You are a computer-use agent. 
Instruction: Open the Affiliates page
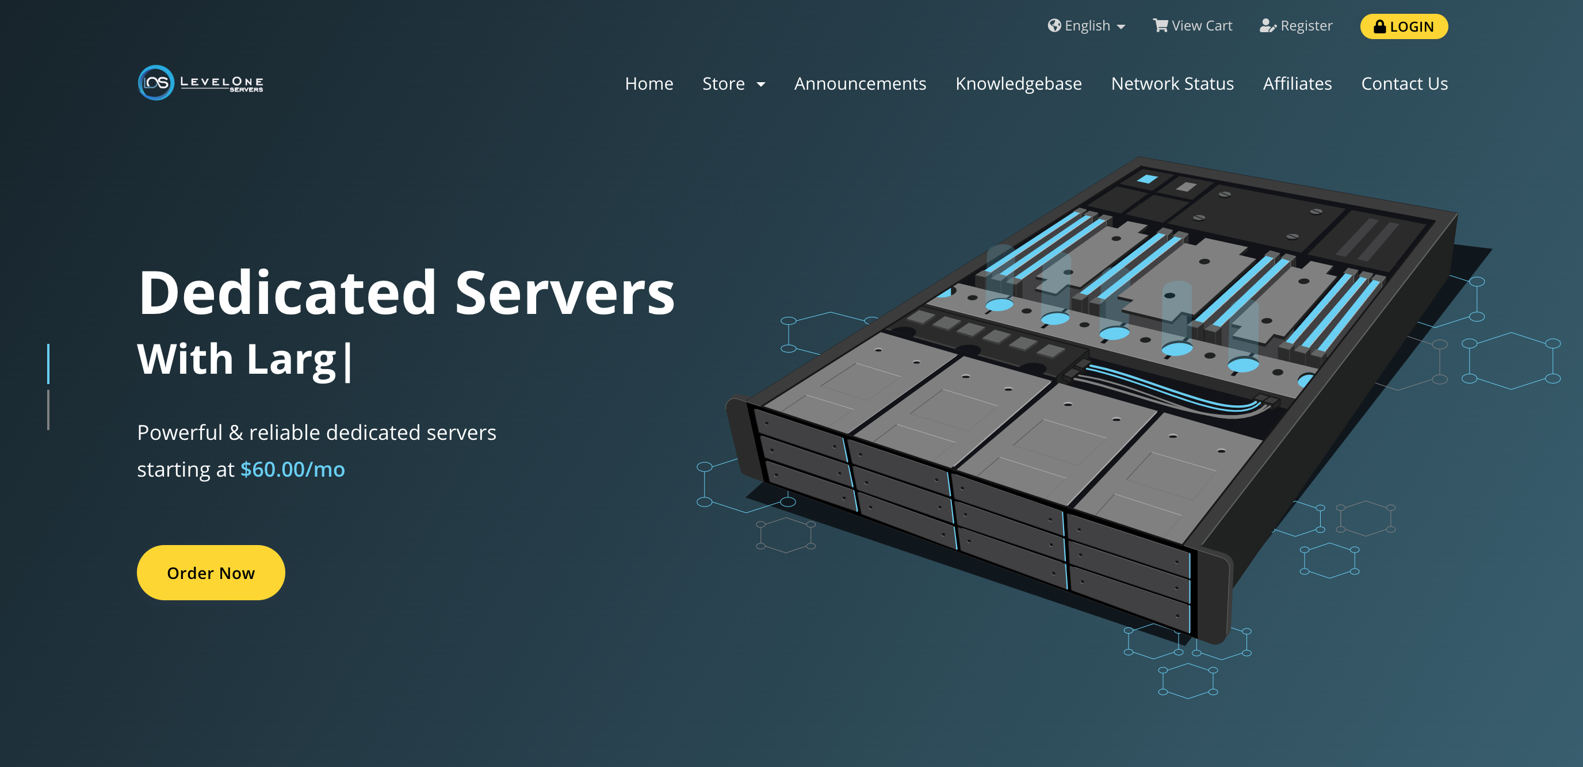click(x=1297, y=83)
